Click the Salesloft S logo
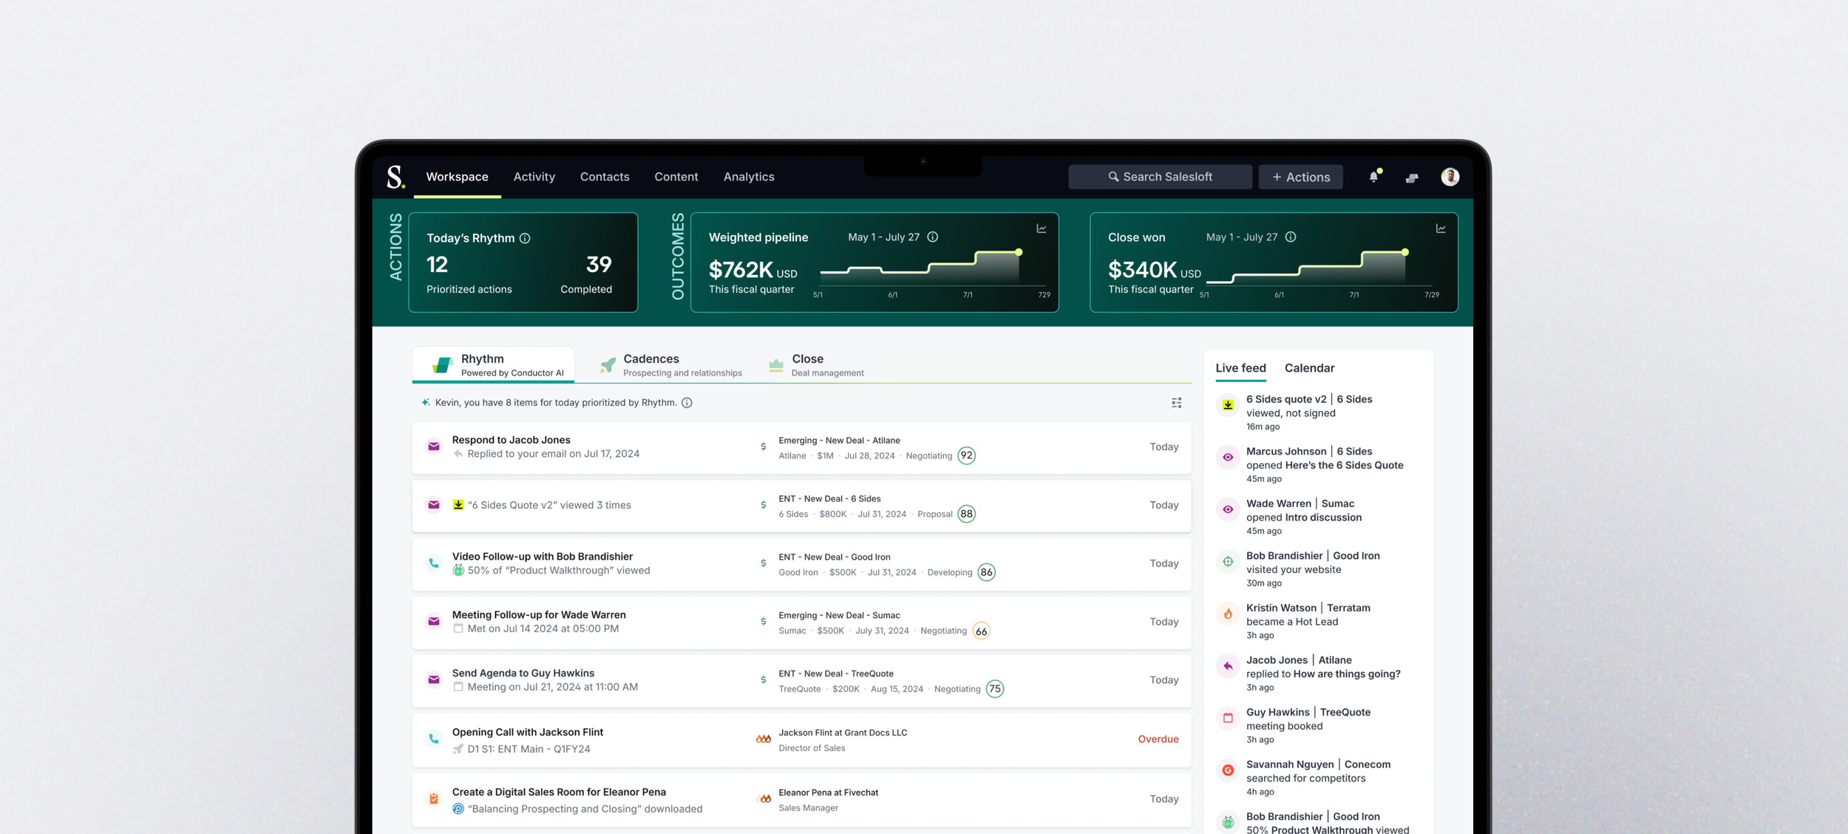This screenshot has width=1848, height=834. pyautogui.click(x=395, y=177)
